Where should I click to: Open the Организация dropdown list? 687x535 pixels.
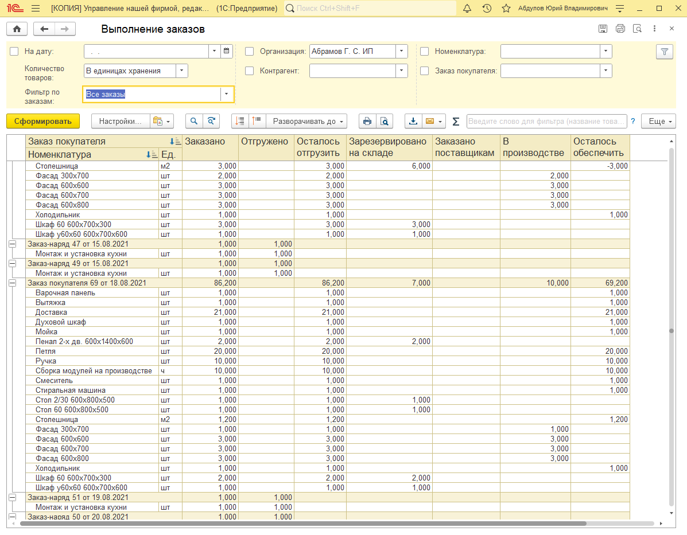401,51
